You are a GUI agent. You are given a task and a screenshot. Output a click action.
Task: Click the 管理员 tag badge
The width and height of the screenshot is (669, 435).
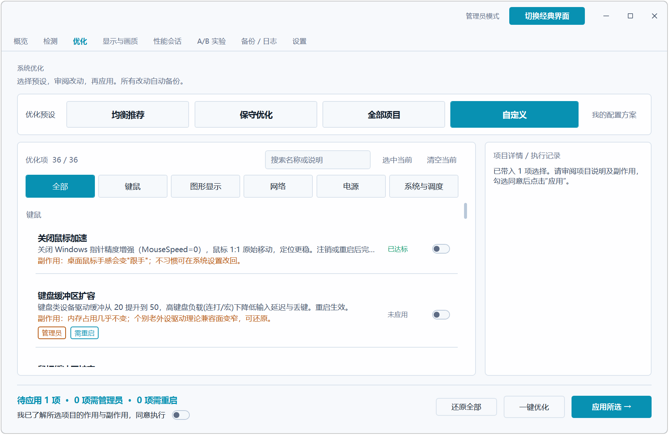click(52, 333)
